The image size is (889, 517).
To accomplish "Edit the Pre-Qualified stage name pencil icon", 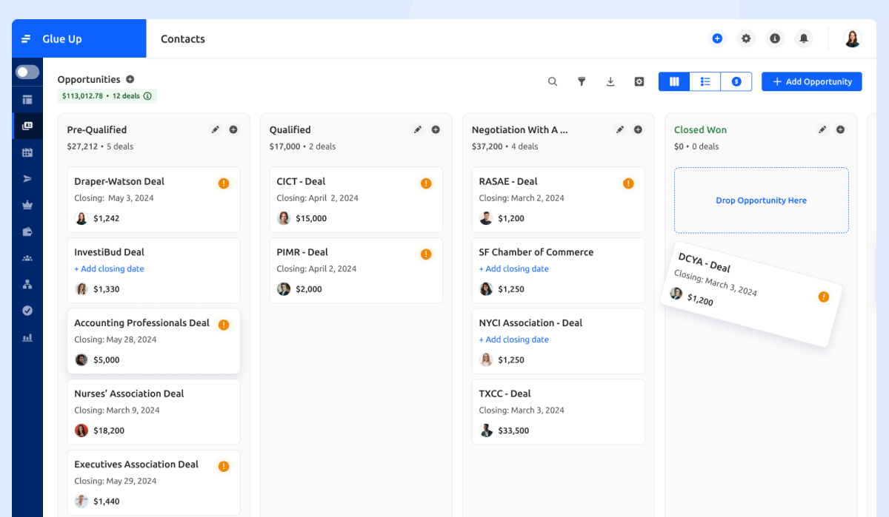I will [215, 129].
